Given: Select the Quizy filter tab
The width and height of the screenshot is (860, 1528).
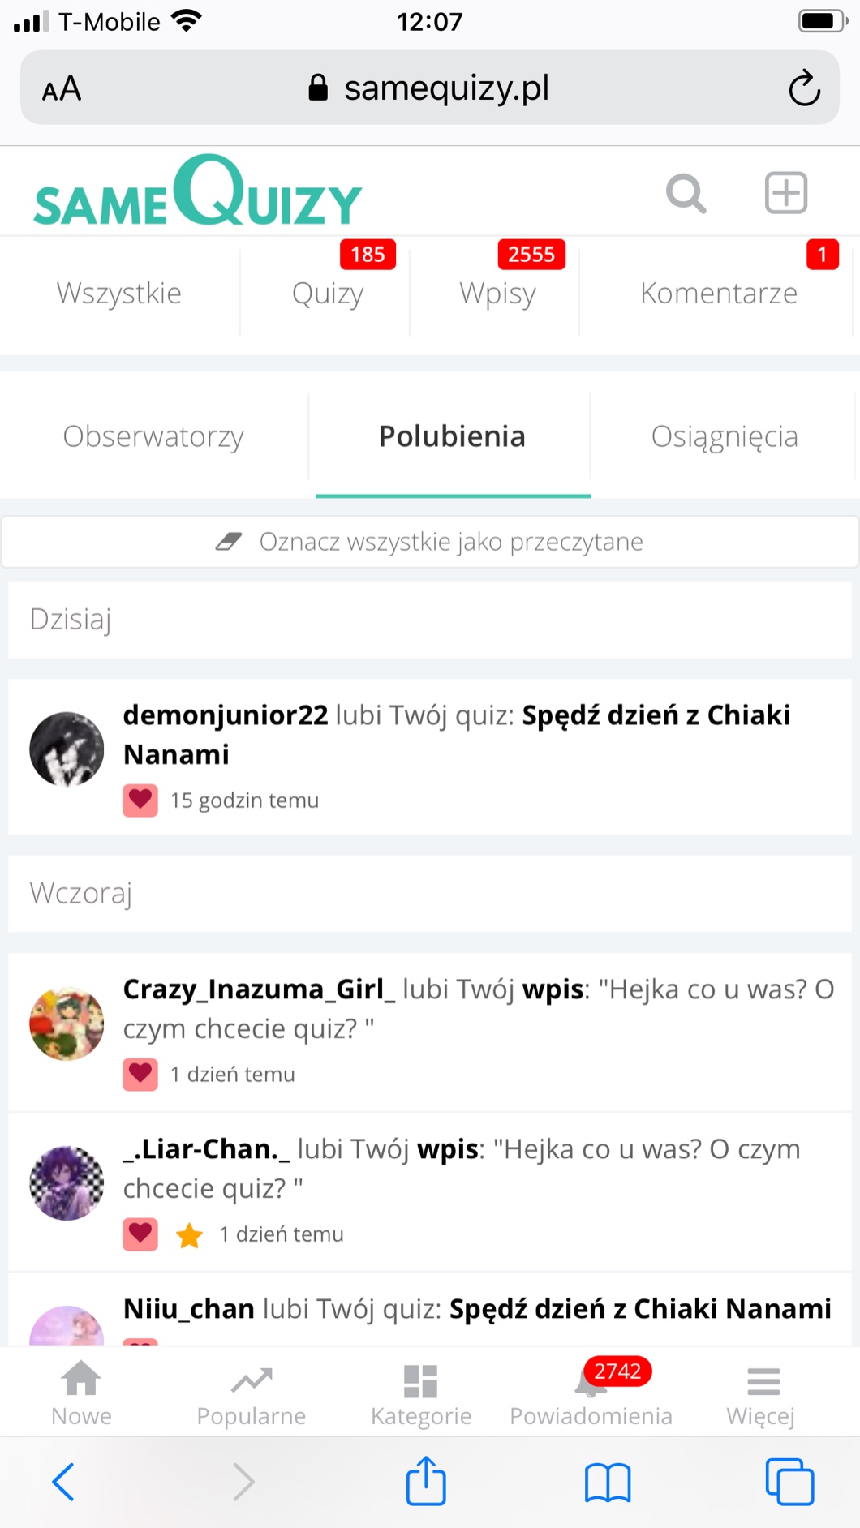Looking at the screenshot, I should click(x=328, y=293).
